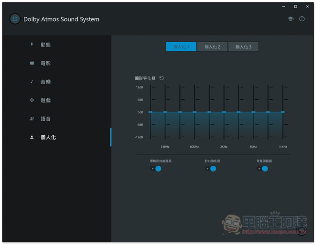Click the 0dB scale label
The width and height of the screenshot is (316, 245).
[x=140, y=112]
